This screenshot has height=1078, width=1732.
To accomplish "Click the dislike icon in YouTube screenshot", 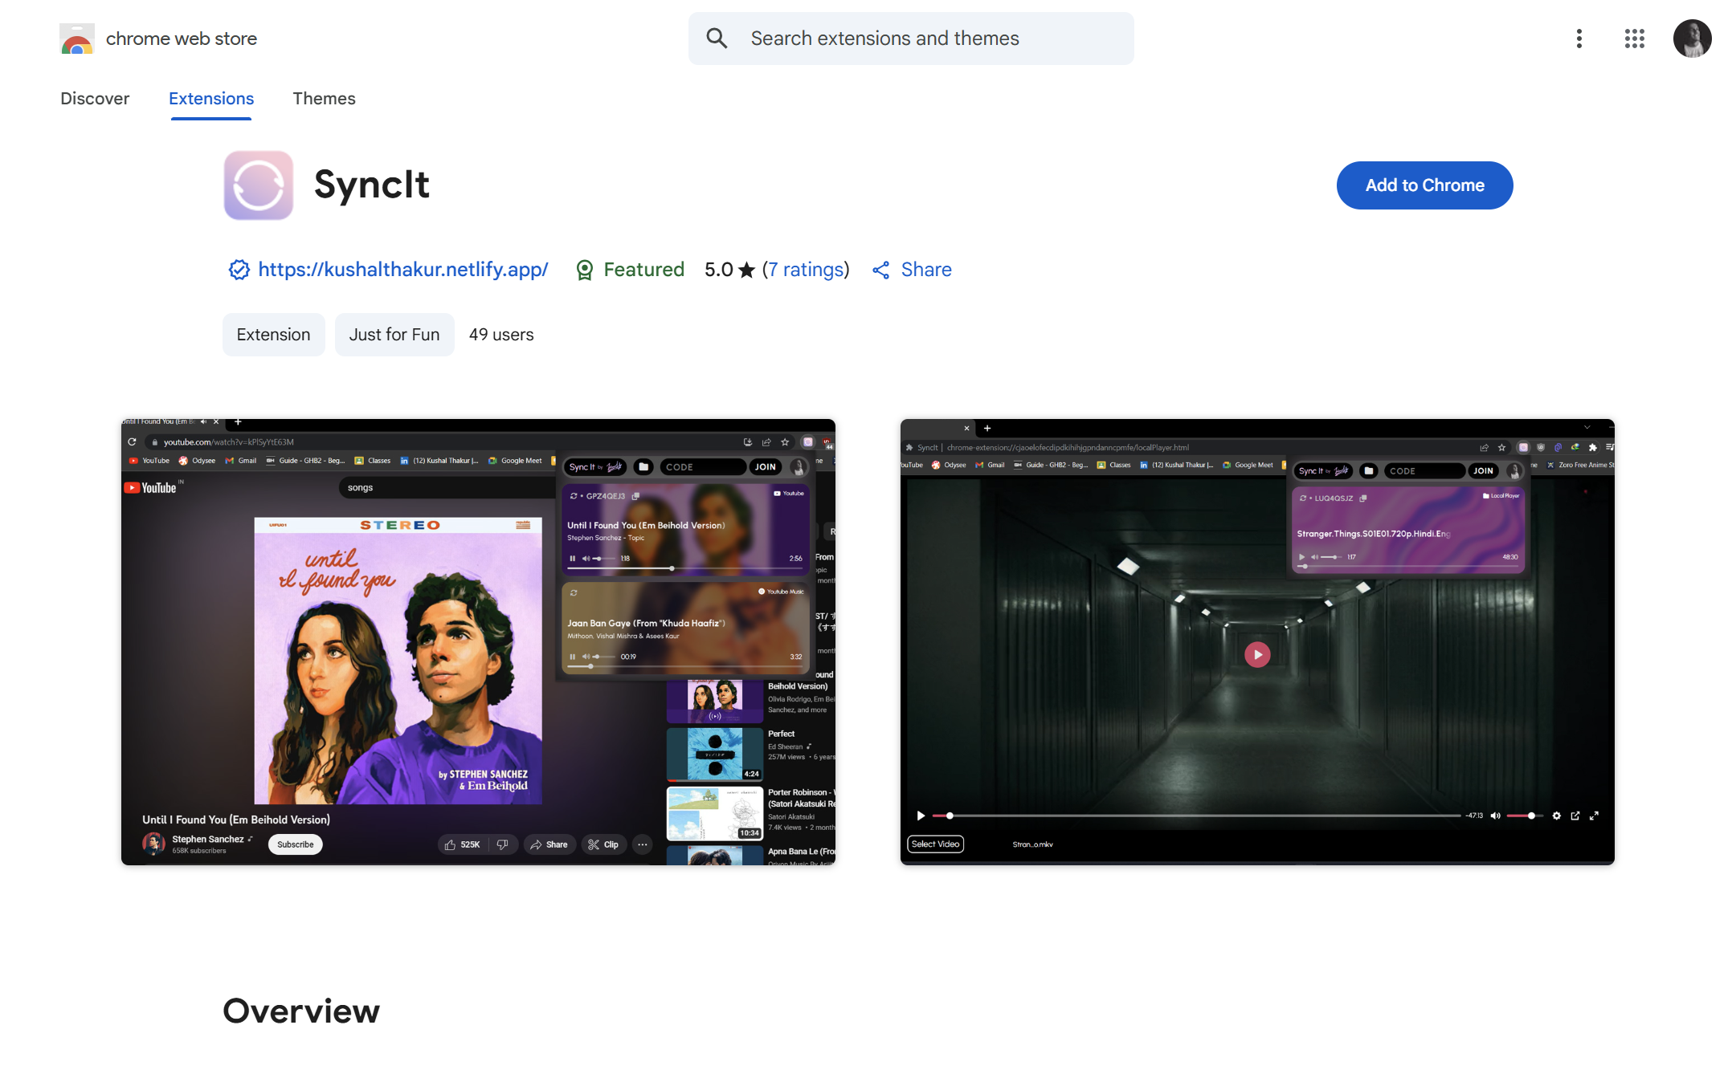I will tap(502, 844).
